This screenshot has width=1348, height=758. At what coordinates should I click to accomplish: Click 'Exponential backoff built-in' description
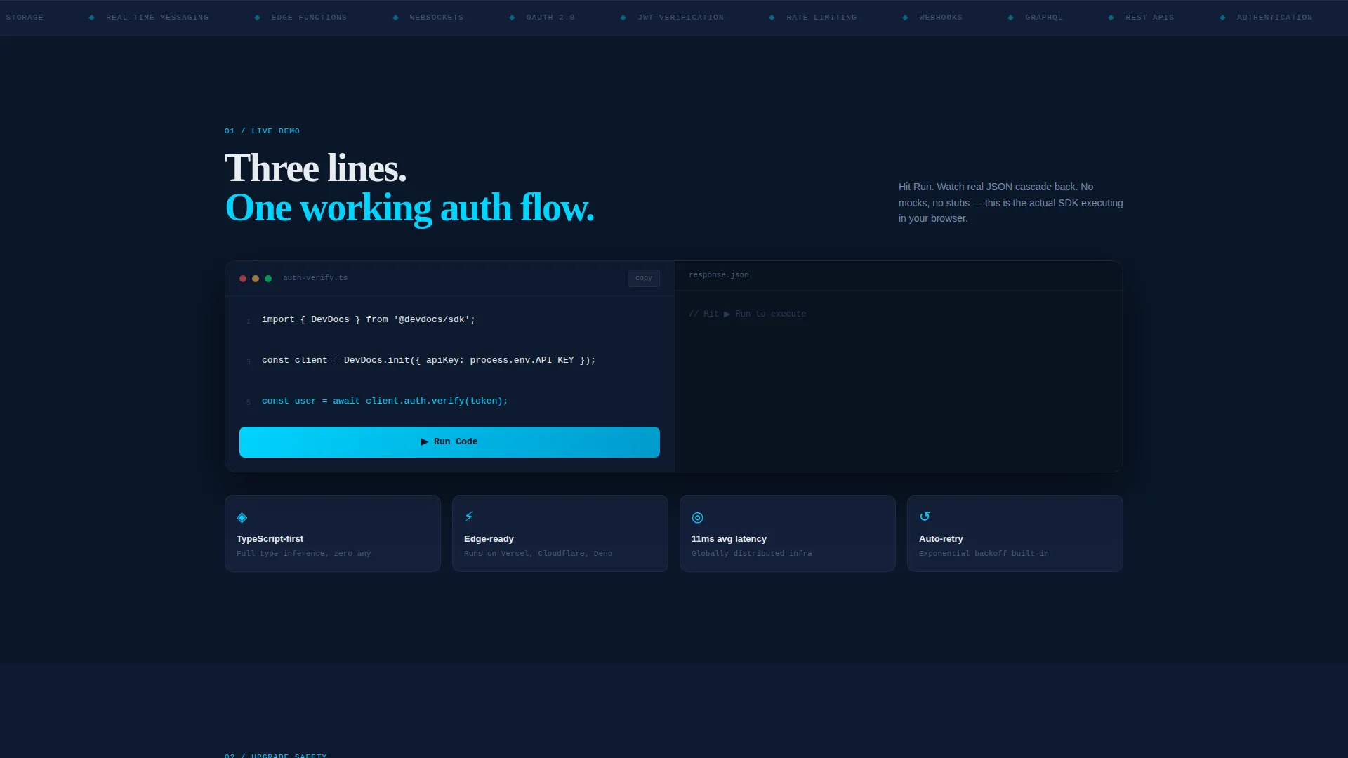pos(984,554)
